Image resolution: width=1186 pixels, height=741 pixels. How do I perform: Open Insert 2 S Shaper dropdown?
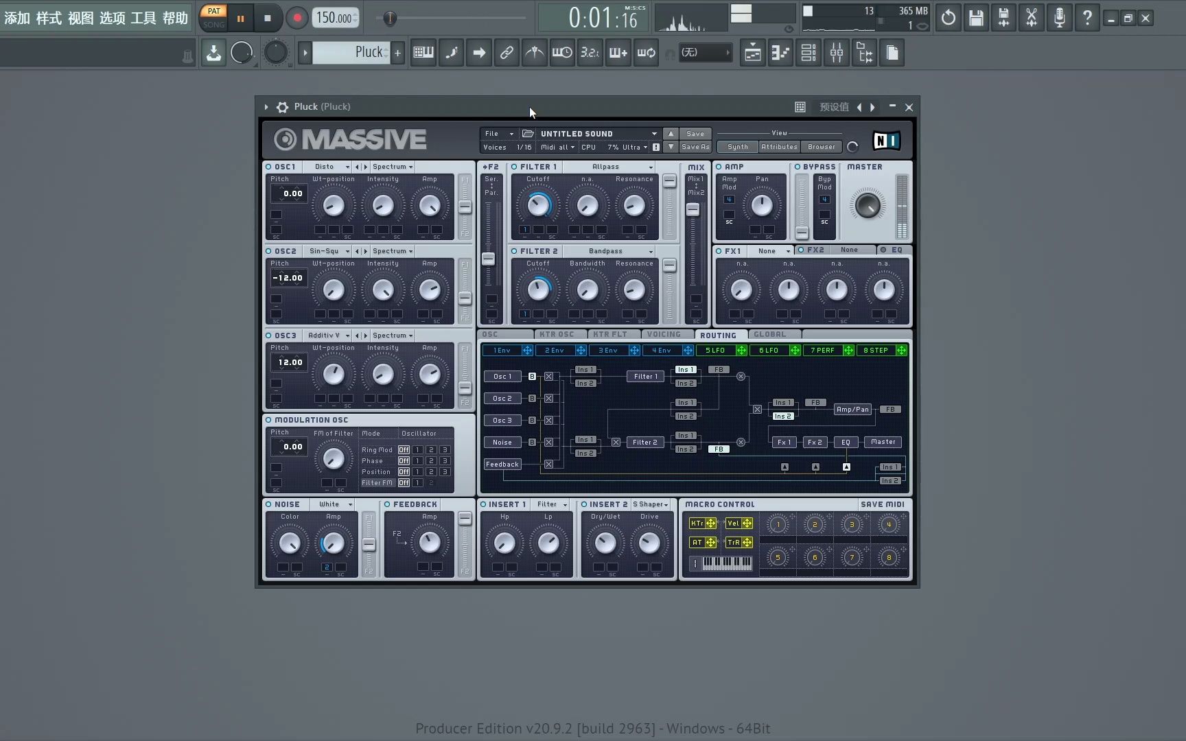[651, 504]
